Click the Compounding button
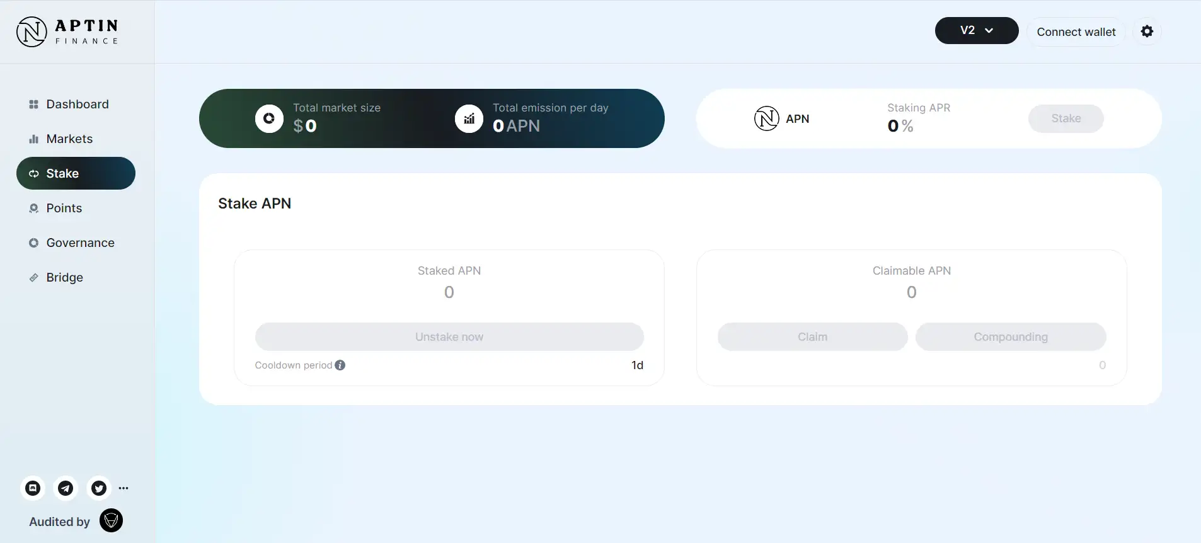This screenshot has height=543, width=1201. point(1010,337)
